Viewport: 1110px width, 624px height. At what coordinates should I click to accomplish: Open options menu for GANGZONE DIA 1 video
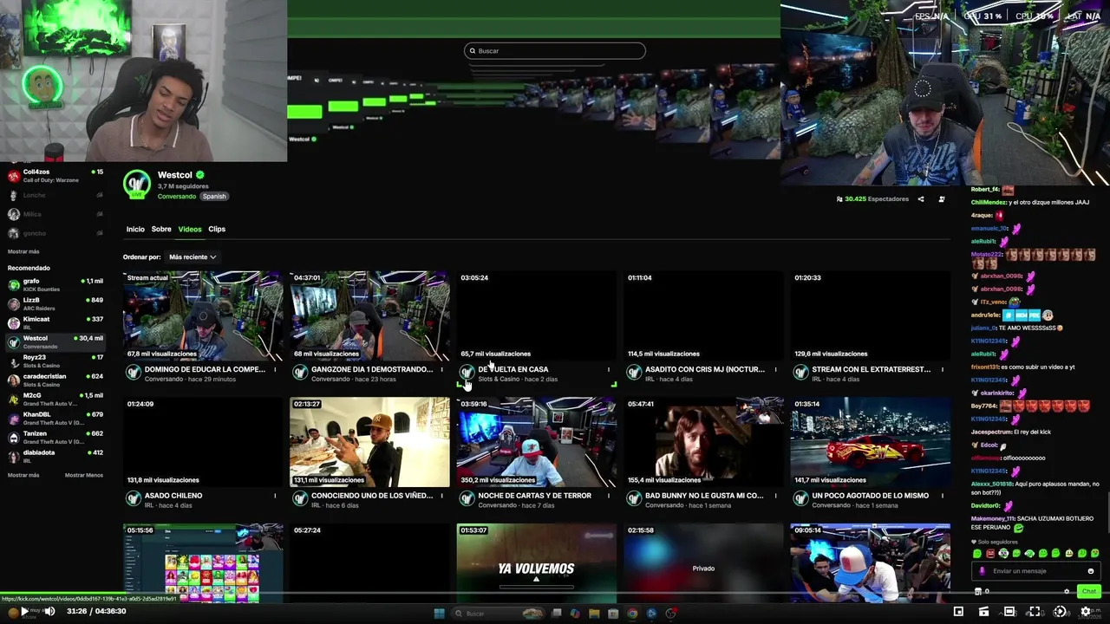point(441,370)
